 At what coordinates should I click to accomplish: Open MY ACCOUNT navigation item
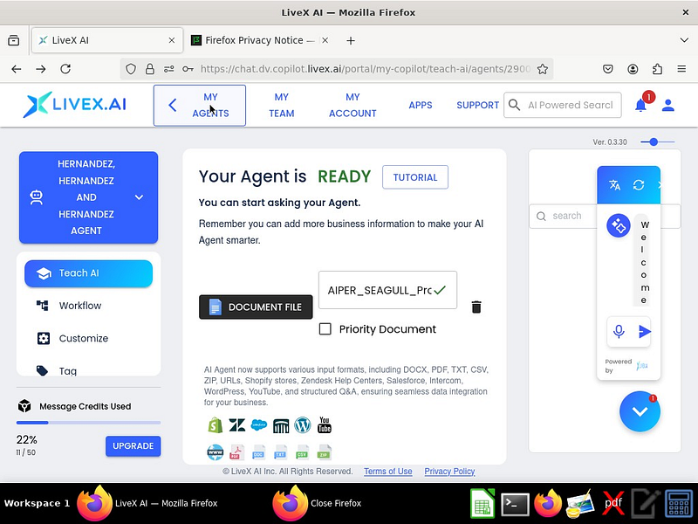pyautogui.click(x=352, y=105)
